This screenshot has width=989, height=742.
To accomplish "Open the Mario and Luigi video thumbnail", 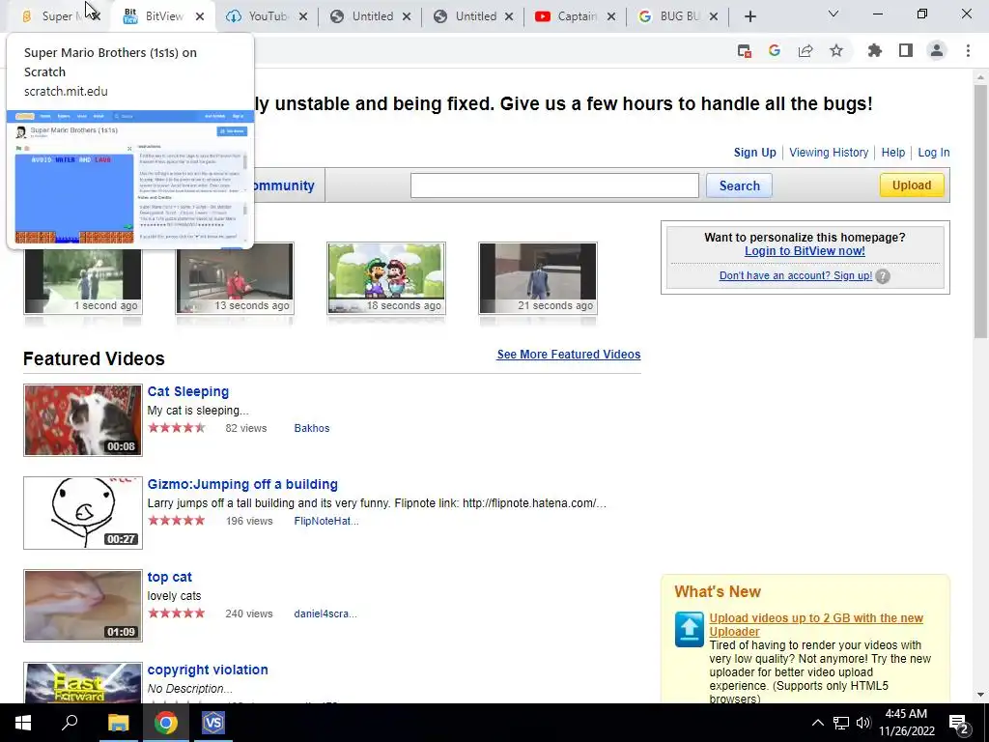I will (x=386, y=277).
